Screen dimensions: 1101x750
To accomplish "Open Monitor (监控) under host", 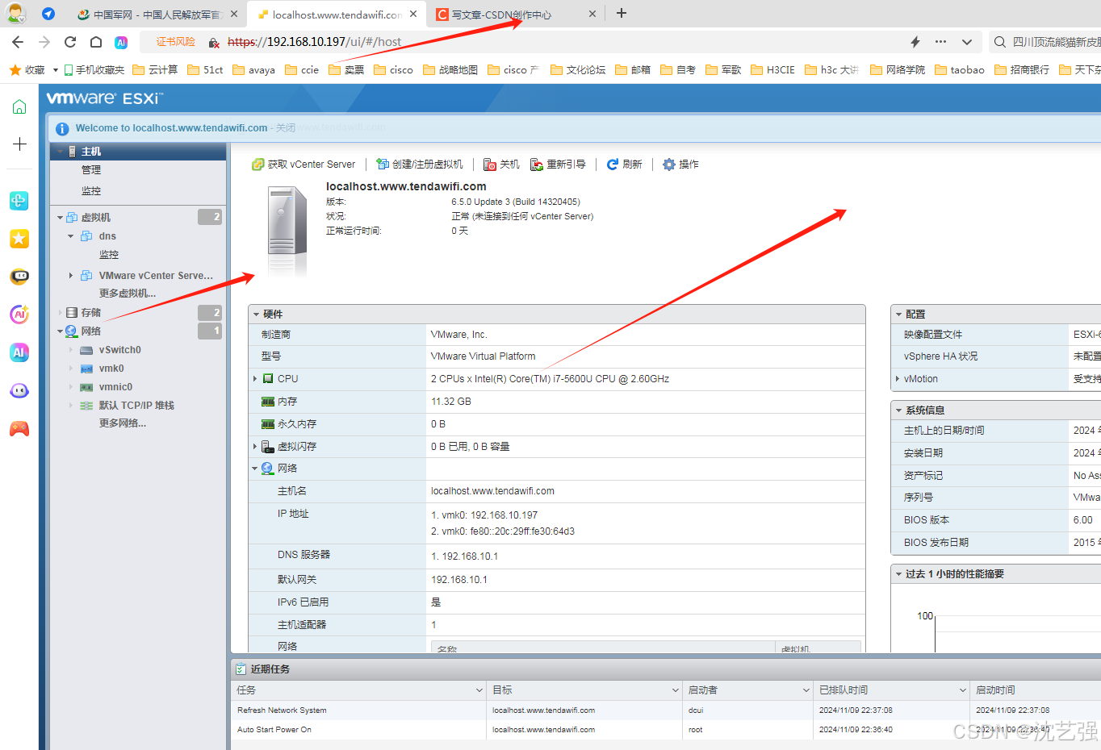I will point(91,191).
